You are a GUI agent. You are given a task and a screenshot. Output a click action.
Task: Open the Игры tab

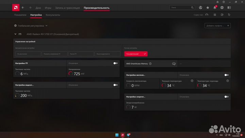[48, 7]
